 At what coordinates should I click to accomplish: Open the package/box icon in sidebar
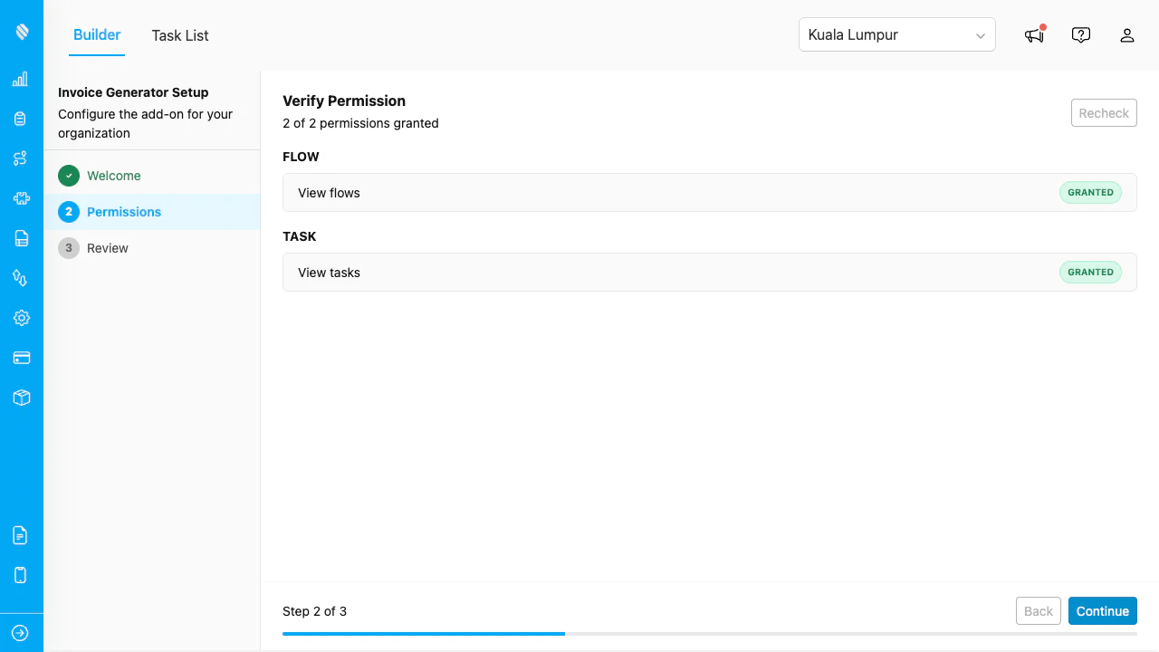point(20,398)
